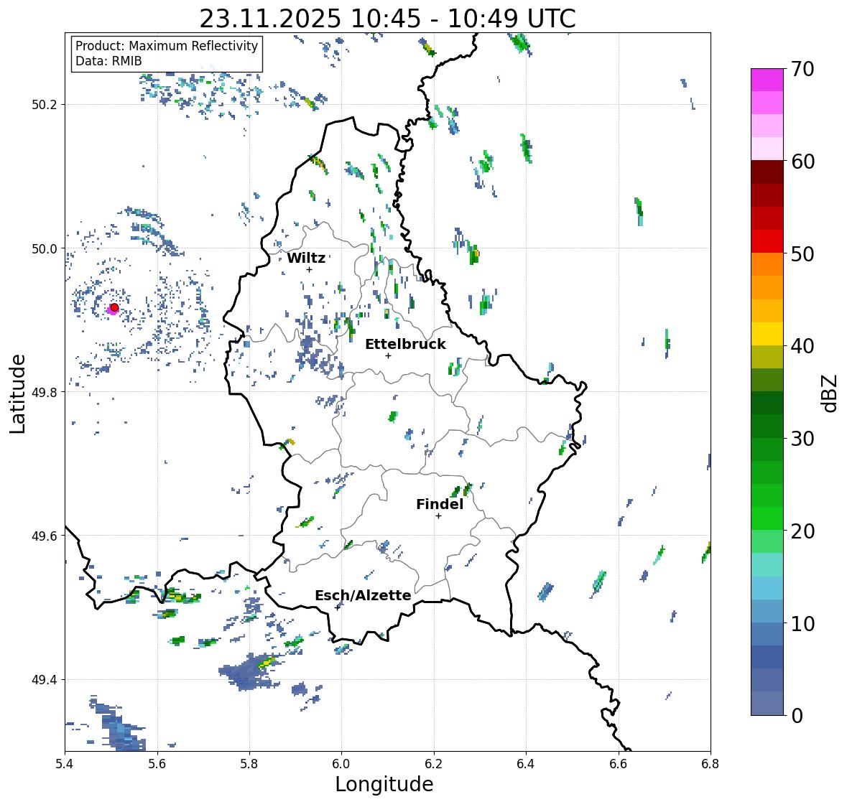Click the 30 tick on the colorbar
Viewport: 847px width, 802px height.
point(802,439)
